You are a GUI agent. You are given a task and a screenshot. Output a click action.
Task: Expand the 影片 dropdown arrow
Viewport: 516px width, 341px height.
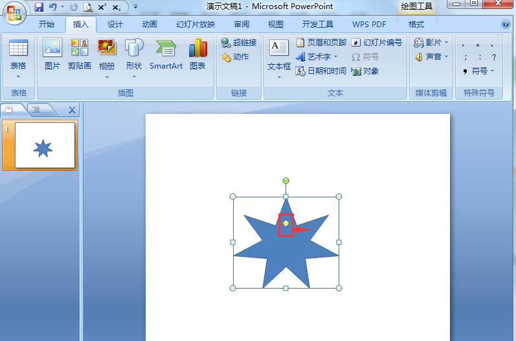pos(446,43)
